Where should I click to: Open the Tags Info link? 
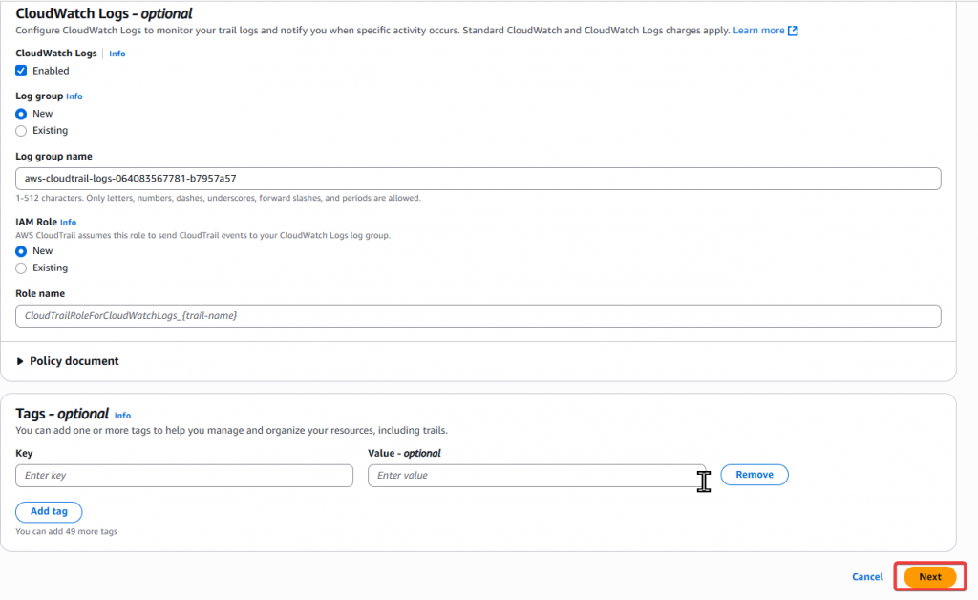(122, 416)
